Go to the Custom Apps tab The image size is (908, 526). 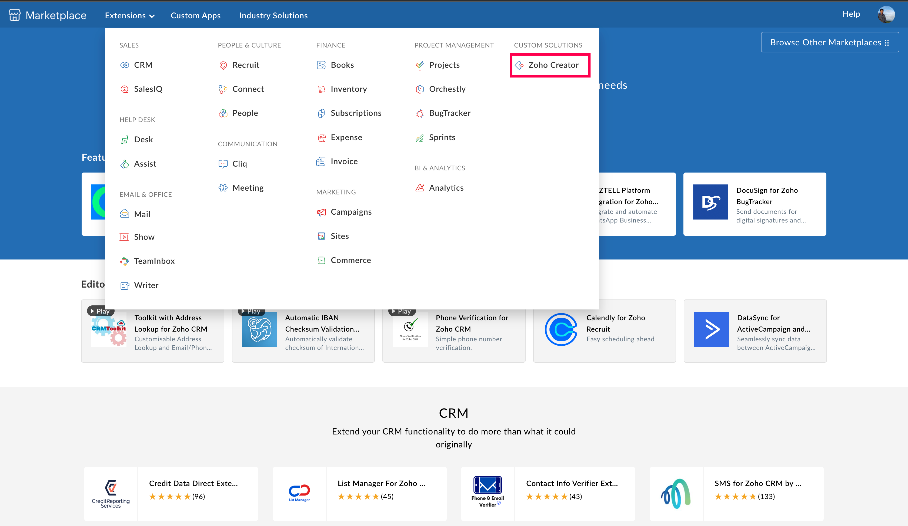pyautogui.click(x=195, y=15)
